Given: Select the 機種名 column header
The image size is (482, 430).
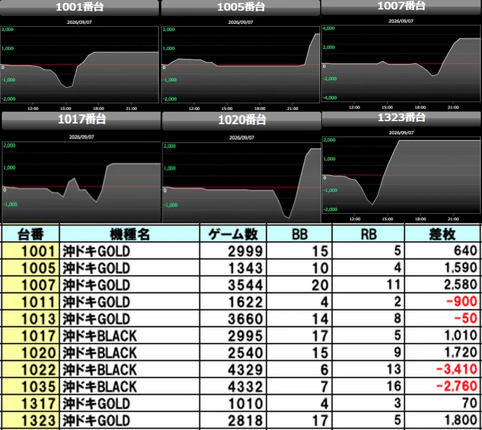Looking at the screenshot, I should (x=130, y=234).
